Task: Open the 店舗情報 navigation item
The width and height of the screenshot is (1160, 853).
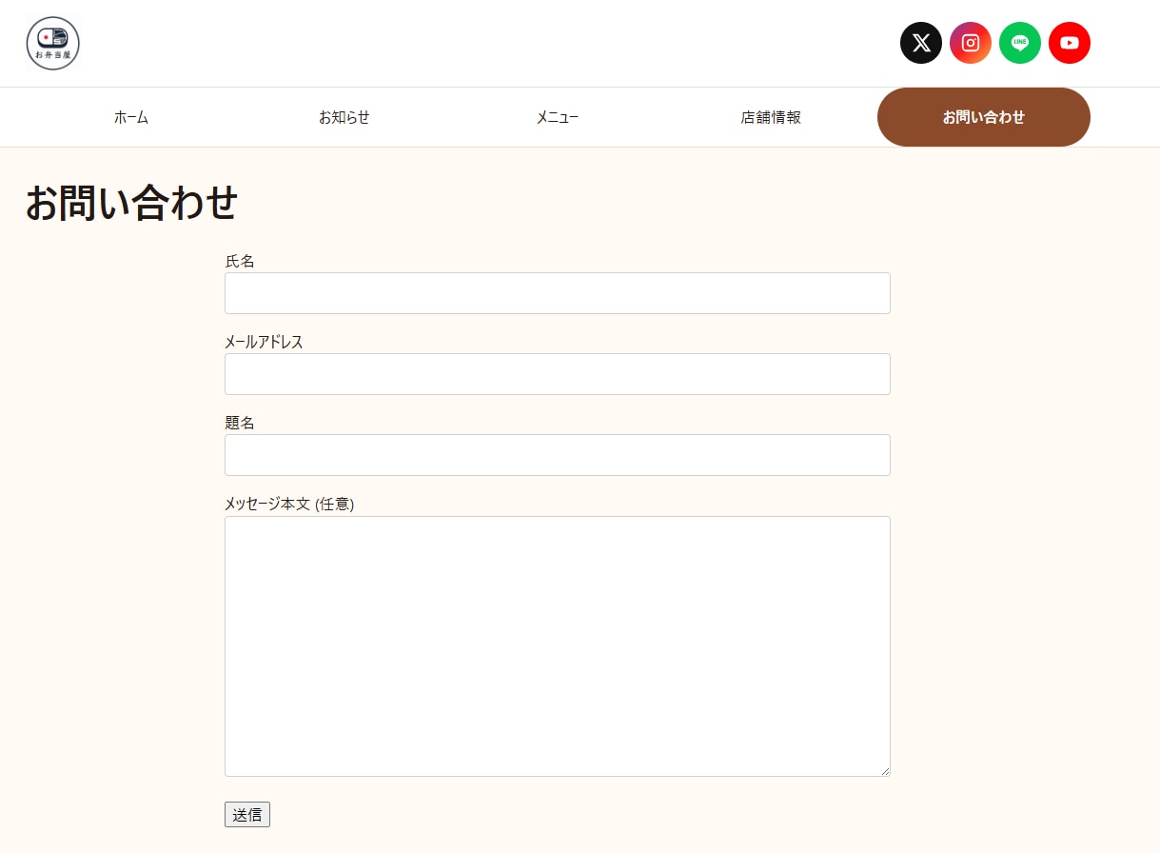Action: pos(771,117)
